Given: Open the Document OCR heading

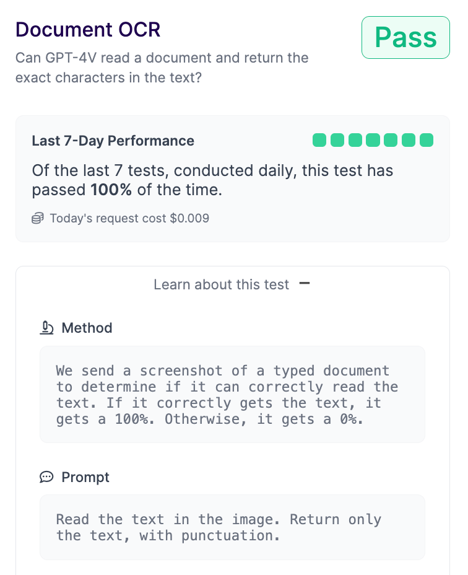Looking at the screenshot, I should pos(88,29).
